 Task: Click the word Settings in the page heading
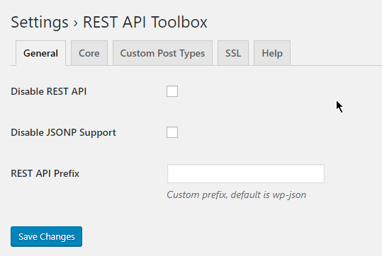[40, 23]
